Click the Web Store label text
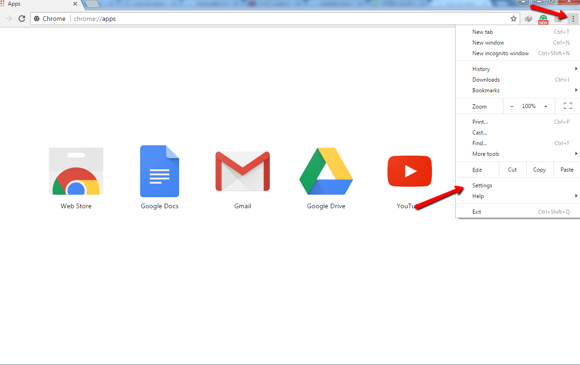Screen dimensions: 580x365 pyautogui.click(x=76, y=206)
